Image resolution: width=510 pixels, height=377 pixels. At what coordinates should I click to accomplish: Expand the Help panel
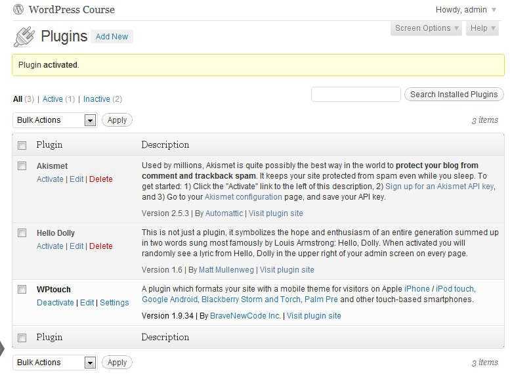[482, 28]
